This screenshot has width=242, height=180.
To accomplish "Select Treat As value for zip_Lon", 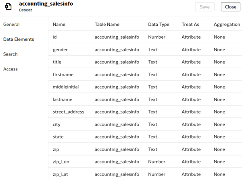I will tap(191, 162).
